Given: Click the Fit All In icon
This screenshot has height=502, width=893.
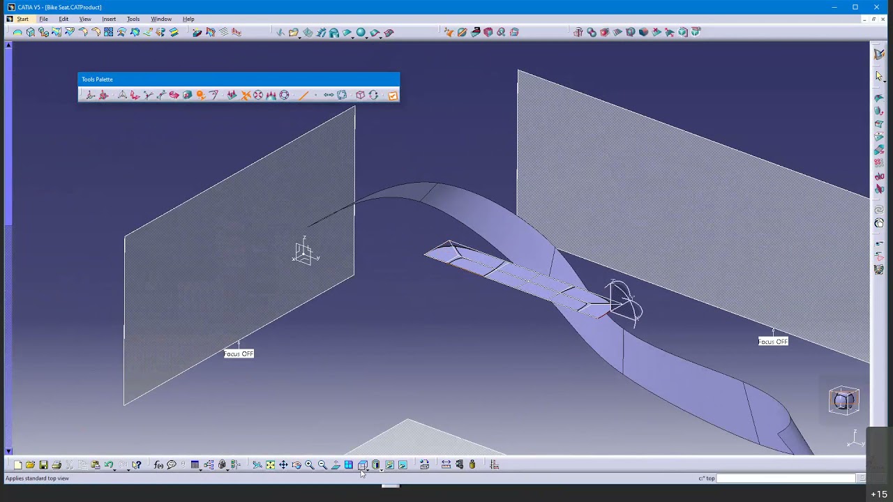Looking at the screenshot, I should pyautogui.click(x=270, y=465).
